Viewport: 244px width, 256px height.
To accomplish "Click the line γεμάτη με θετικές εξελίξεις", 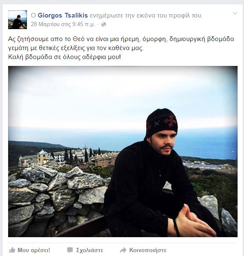I will click(x=76, y=48).
